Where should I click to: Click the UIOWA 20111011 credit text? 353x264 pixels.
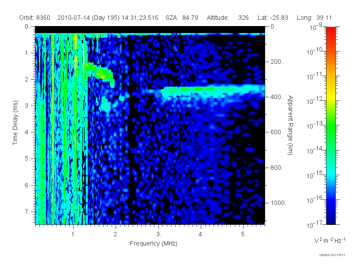(332, 255)
